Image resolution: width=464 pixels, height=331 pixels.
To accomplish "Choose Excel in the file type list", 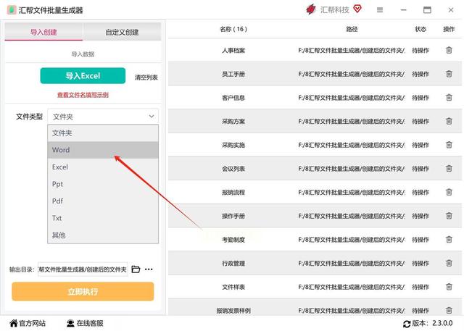I will coord(103,167).
